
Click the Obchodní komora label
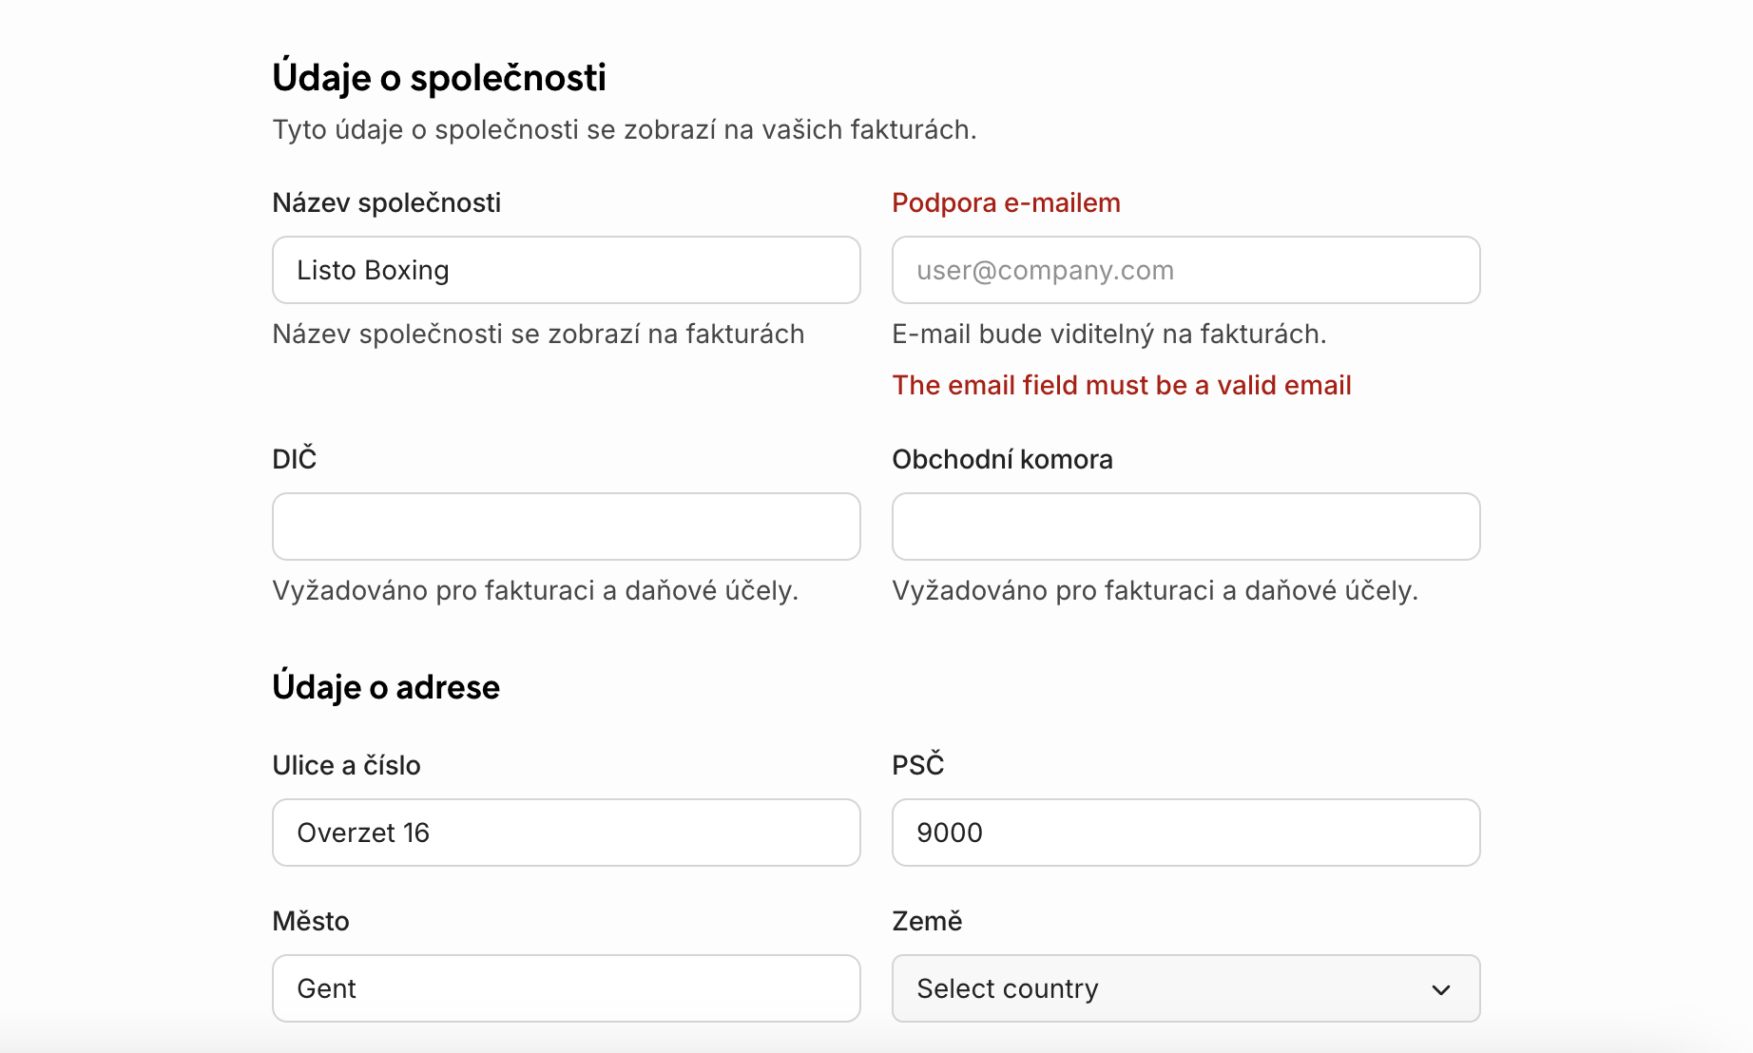click(1002, 459)
